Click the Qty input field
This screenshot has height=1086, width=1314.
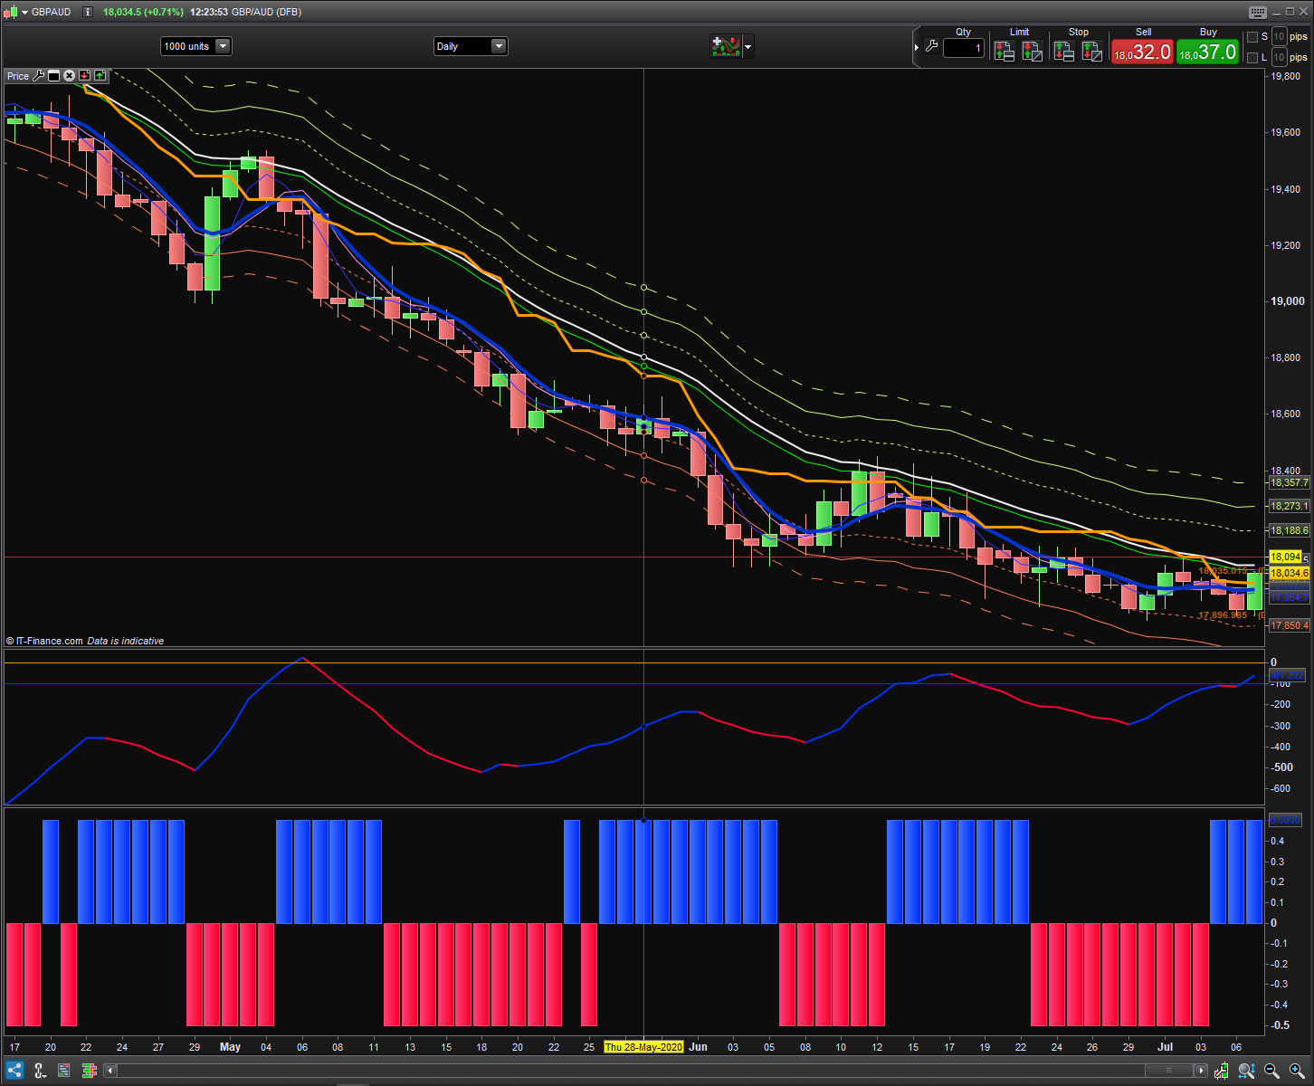tap(963, 48)
